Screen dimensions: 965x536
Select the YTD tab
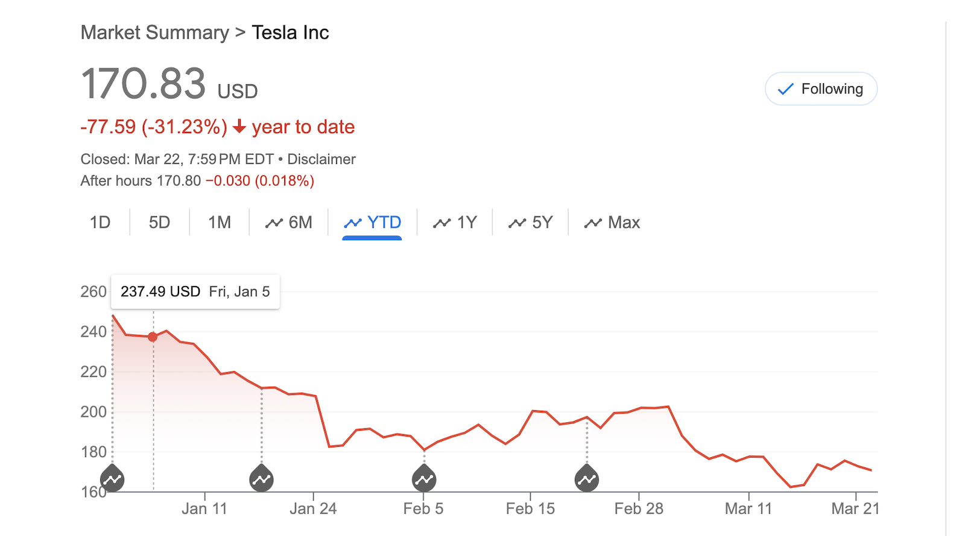point(372,223)
